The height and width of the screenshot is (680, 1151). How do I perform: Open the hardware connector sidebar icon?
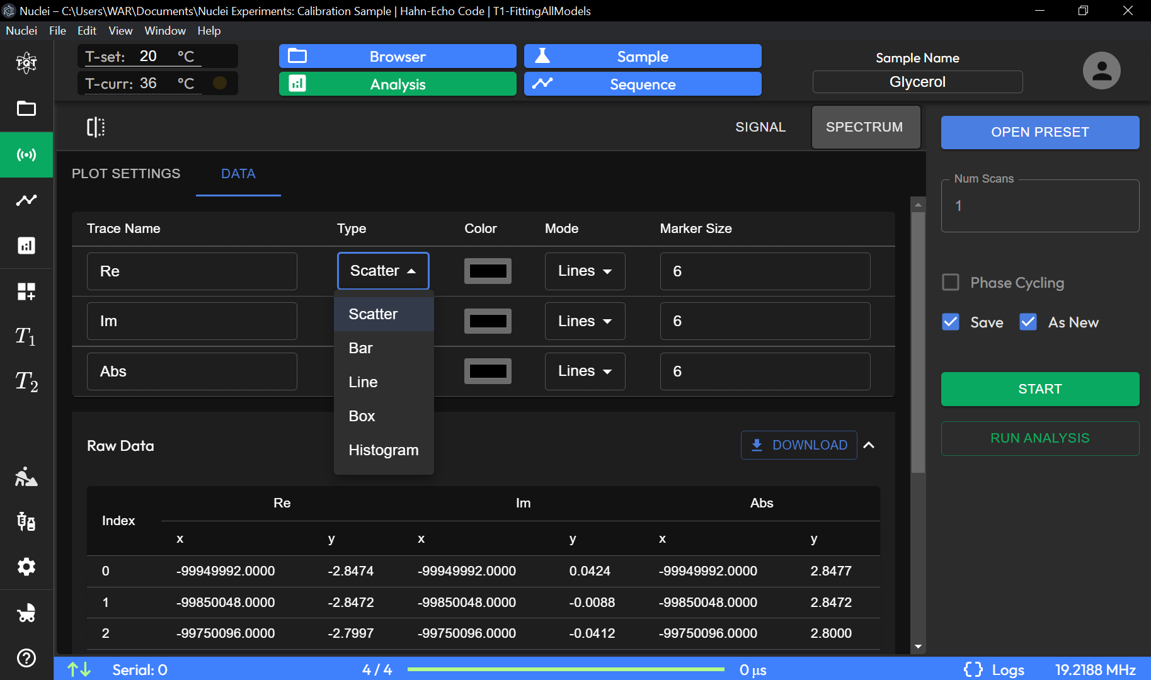pyautogui.click(x=26, y=521)
